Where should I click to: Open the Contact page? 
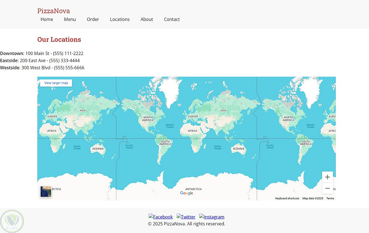coord(172,19)
